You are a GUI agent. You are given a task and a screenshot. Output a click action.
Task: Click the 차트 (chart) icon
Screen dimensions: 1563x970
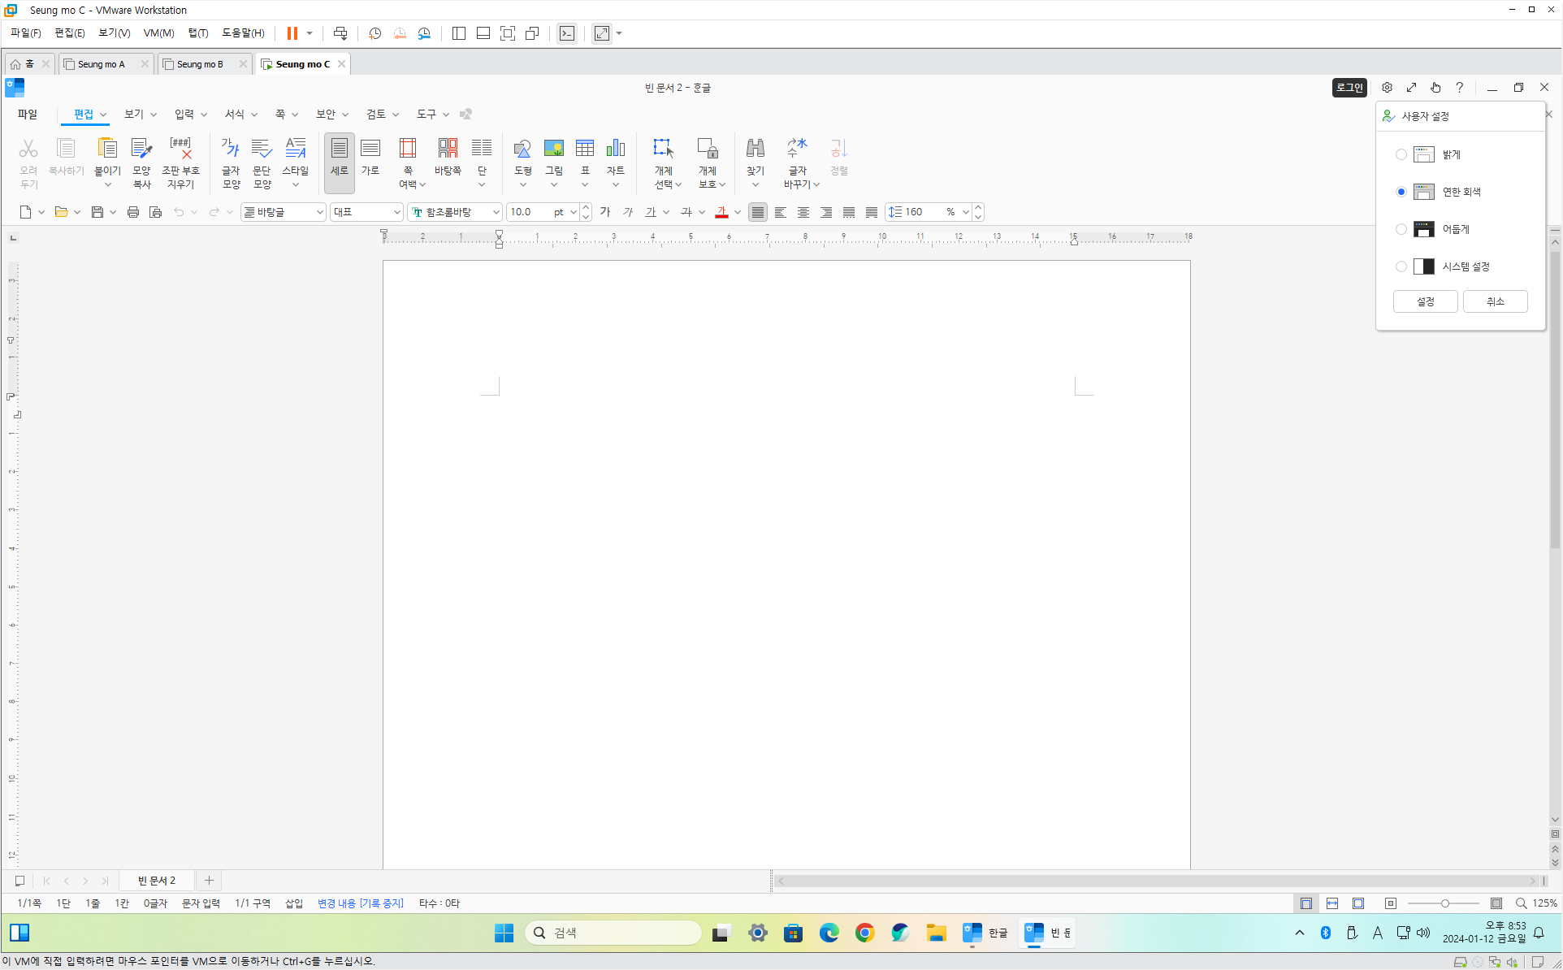[615, 149]
